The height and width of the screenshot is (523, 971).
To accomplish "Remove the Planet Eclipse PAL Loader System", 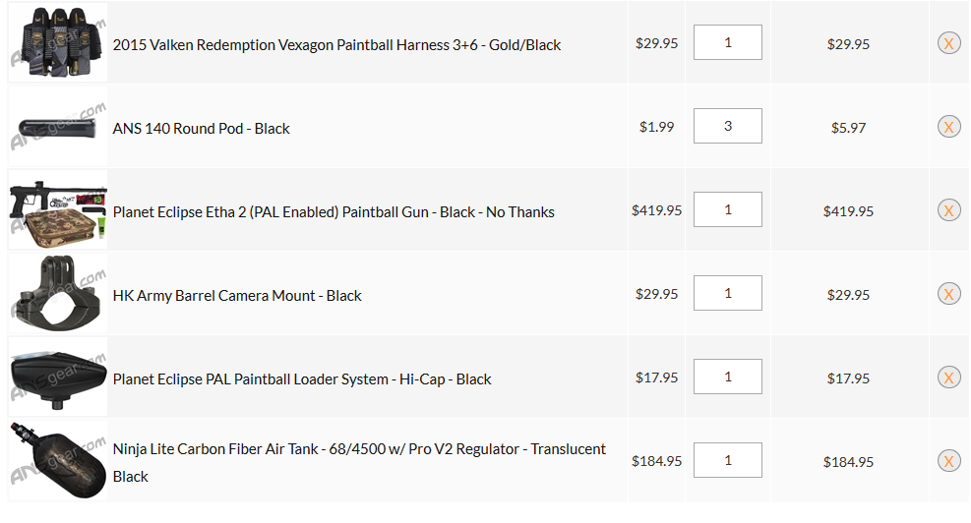I will point(948,378).
